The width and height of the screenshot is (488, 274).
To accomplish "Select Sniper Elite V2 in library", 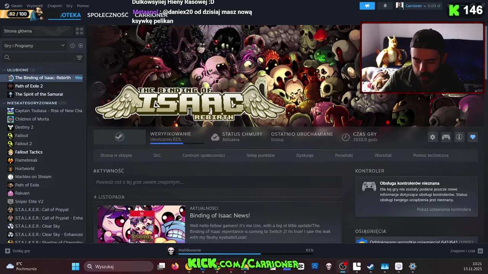I will tap(29, 201).
